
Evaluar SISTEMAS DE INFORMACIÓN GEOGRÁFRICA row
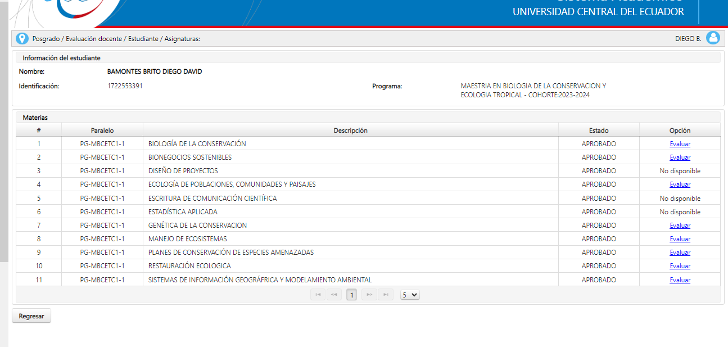[680, 280]
